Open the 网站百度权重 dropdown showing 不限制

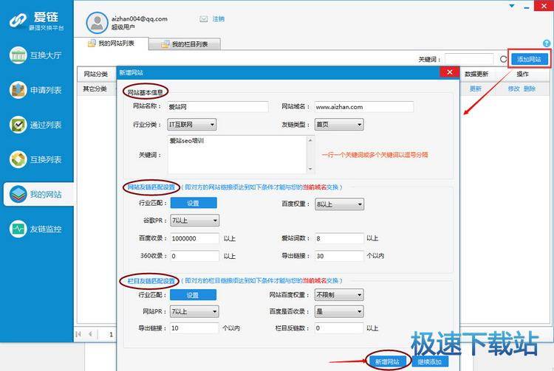point(339,295)
